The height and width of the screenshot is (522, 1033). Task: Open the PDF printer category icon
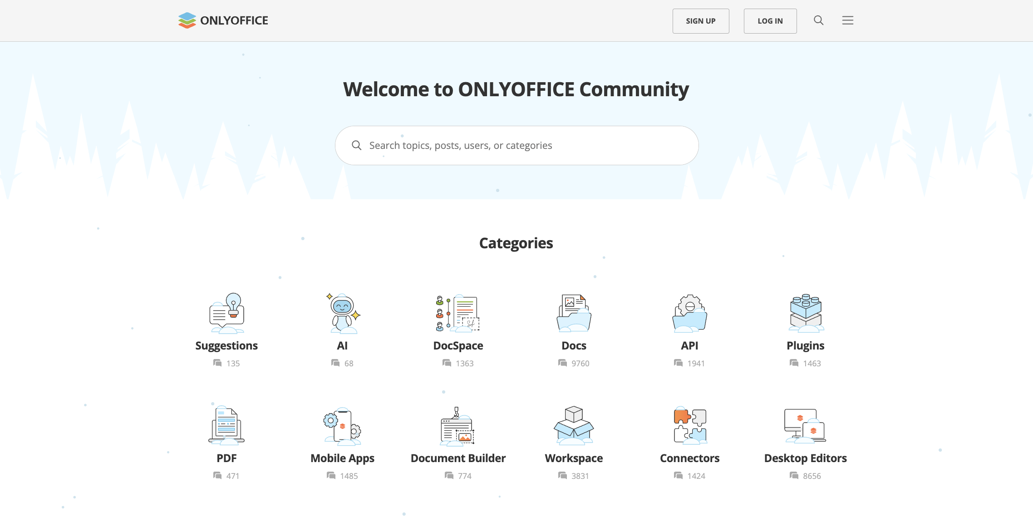tap(226, 426)
